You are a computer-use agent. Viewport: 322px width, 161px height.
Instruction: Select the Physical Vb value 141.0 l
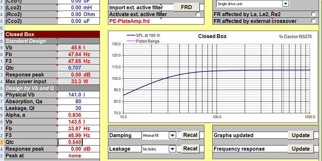click(x=79, y=95)
